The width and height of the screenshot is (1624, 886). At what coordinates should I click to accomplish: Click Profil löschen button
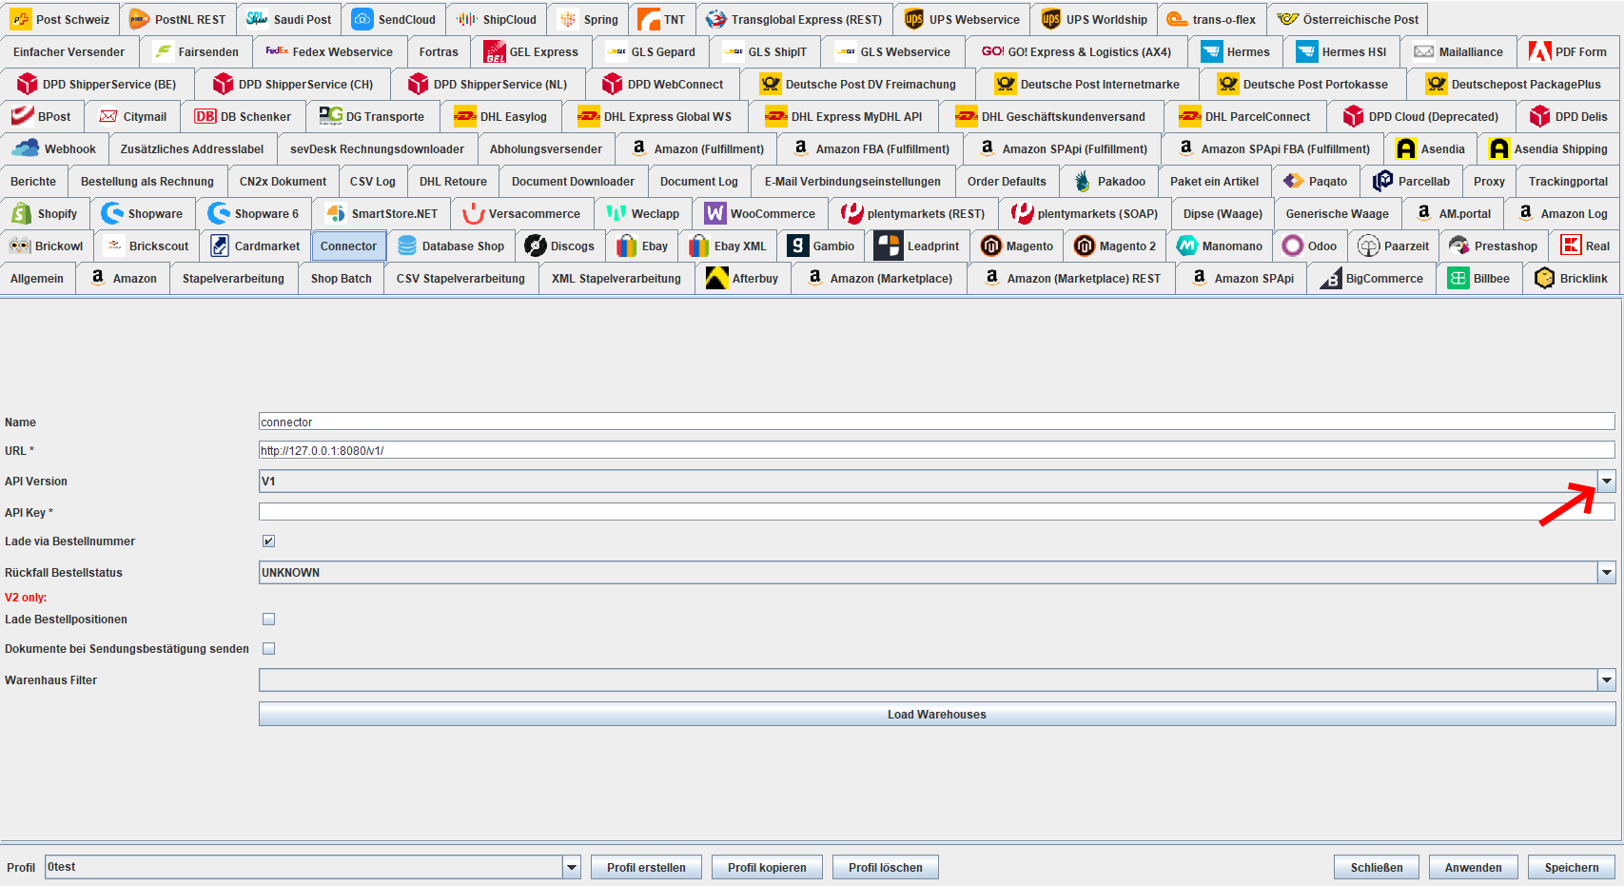pos(886,867)
